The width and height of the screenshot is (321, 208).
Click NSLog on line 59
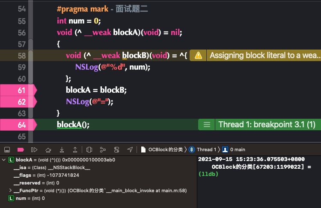[x=87, y=67]
